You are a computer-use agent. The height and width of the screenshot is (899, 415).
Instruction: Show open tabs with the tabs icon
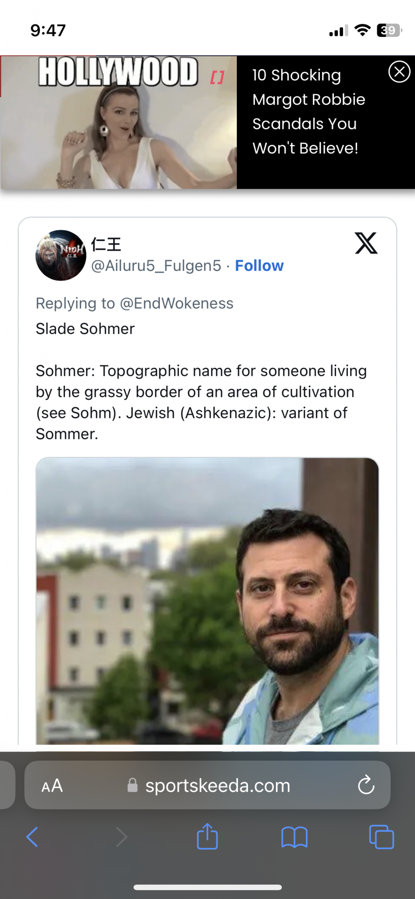coord(381,837)
